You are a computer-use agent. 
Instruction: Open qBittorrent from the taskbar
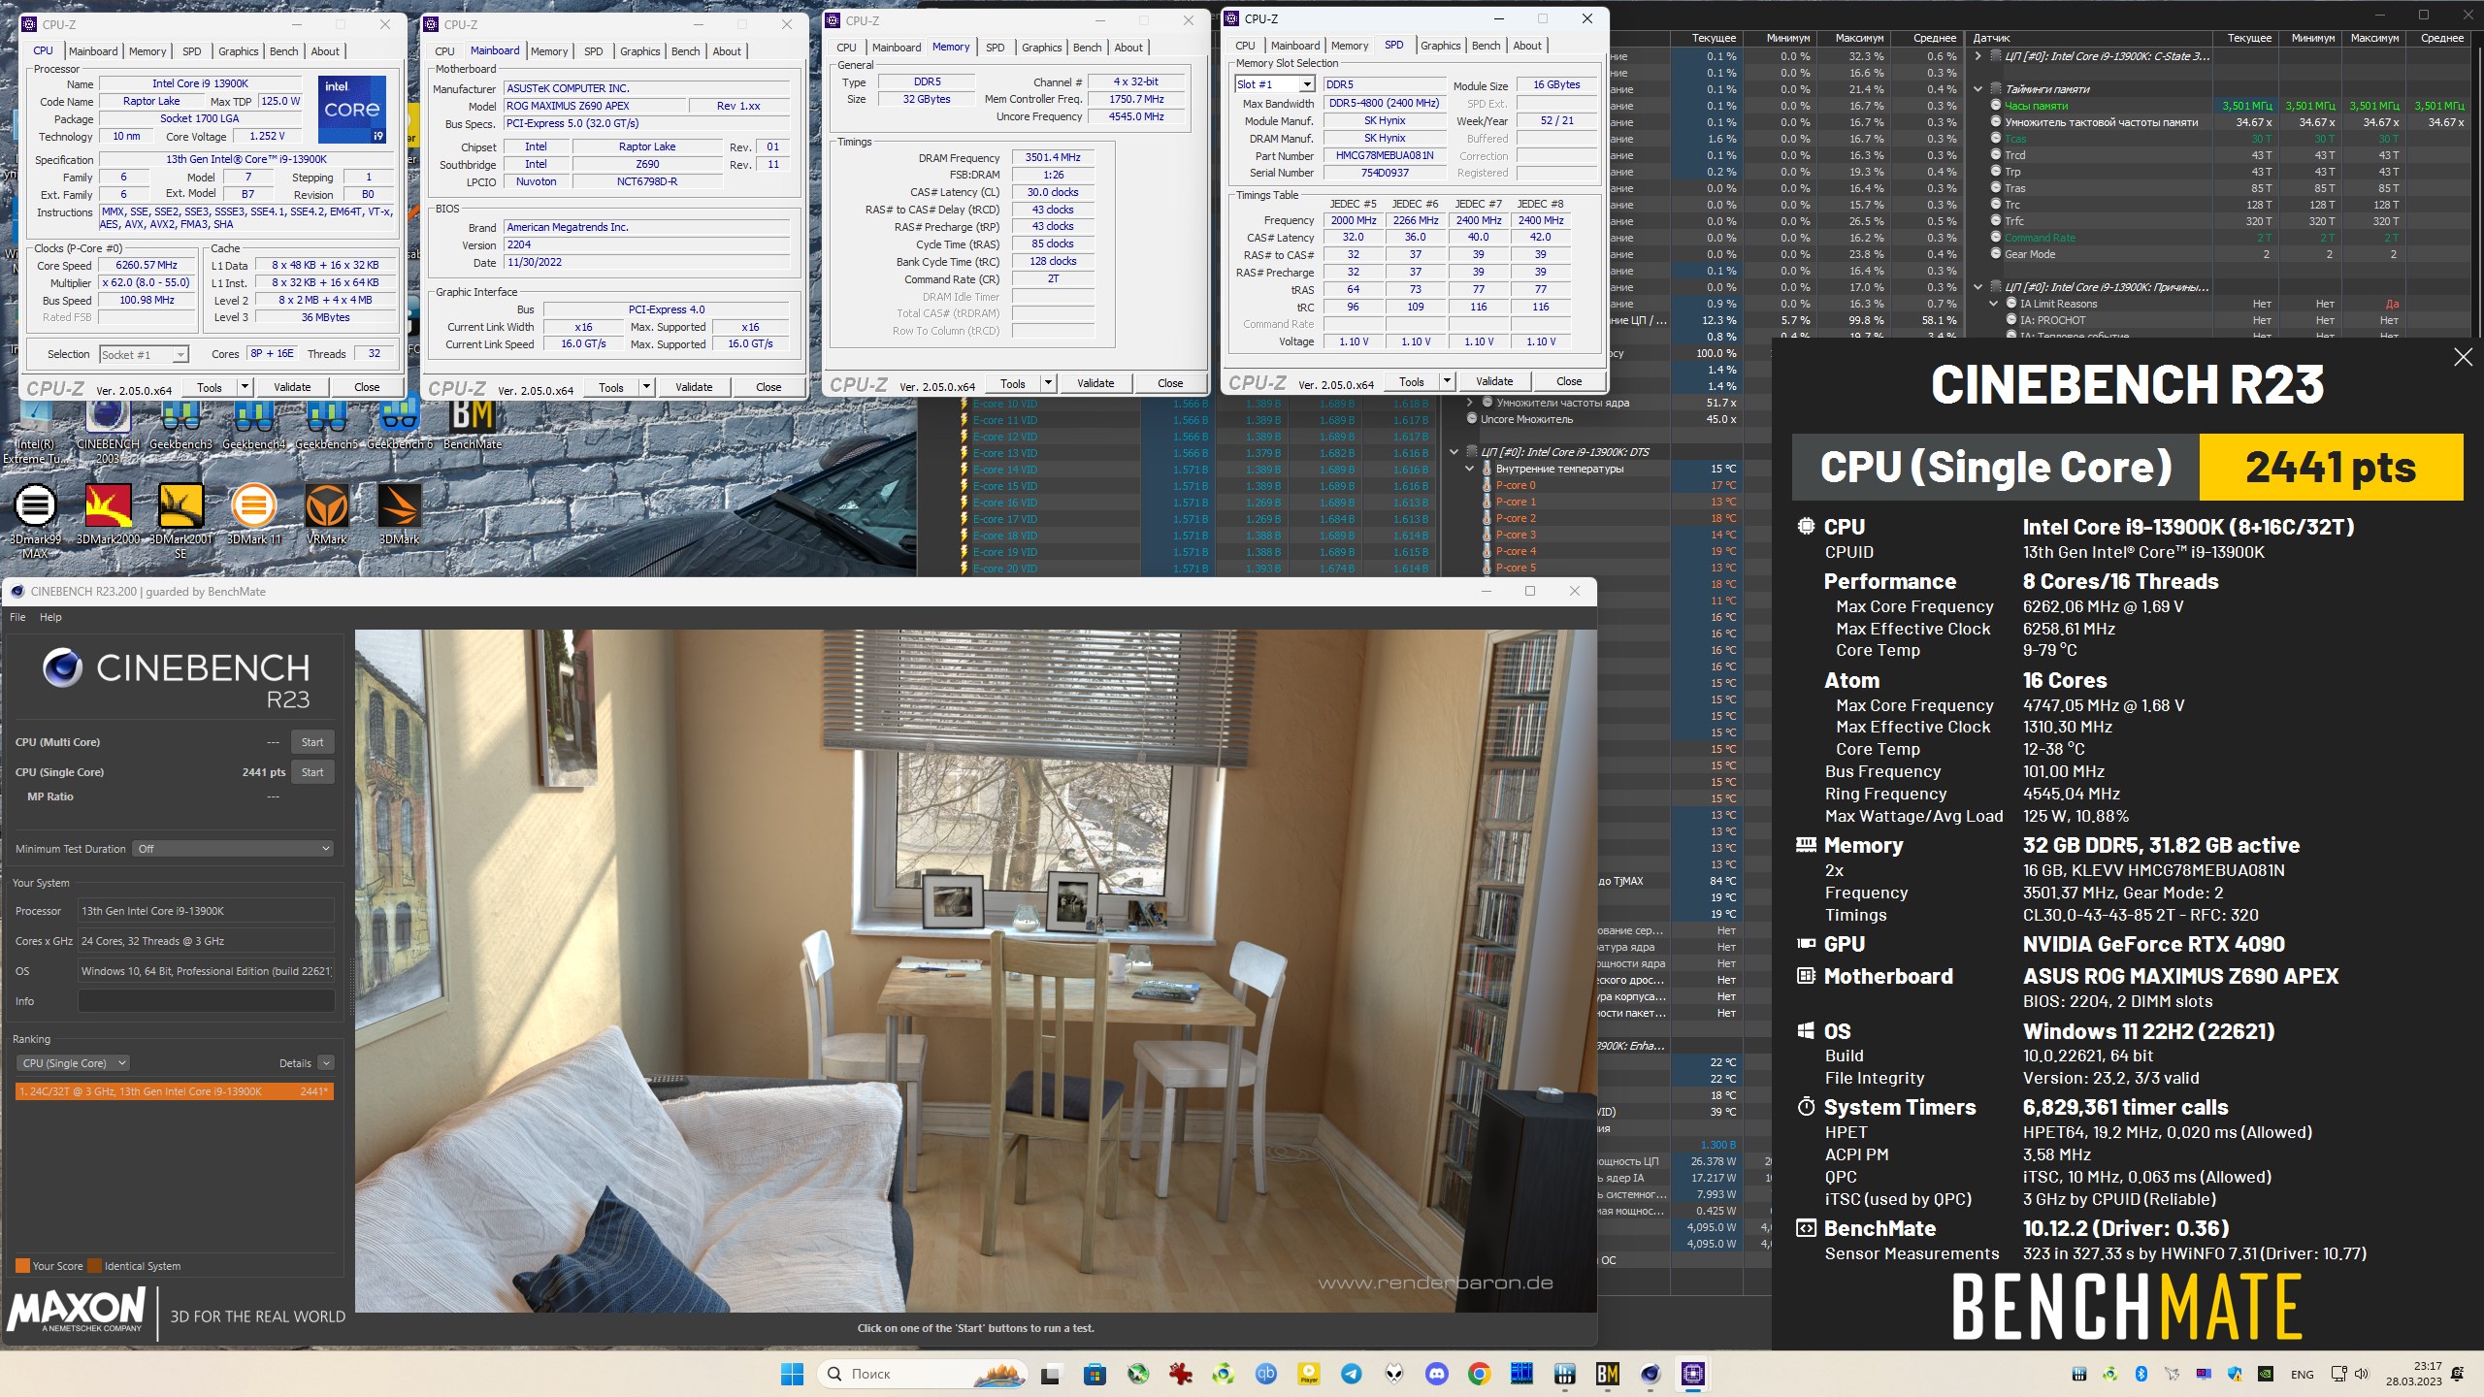(x=1265, y=1374)
